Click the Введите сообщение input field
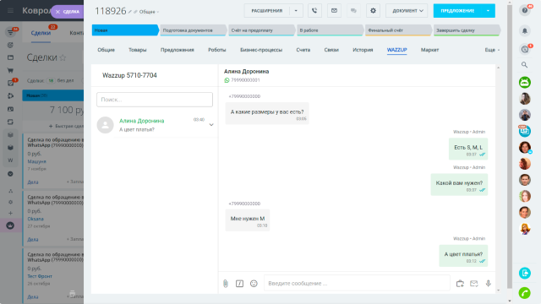This screenshot has height=304, width=541. tap(357, 284)
